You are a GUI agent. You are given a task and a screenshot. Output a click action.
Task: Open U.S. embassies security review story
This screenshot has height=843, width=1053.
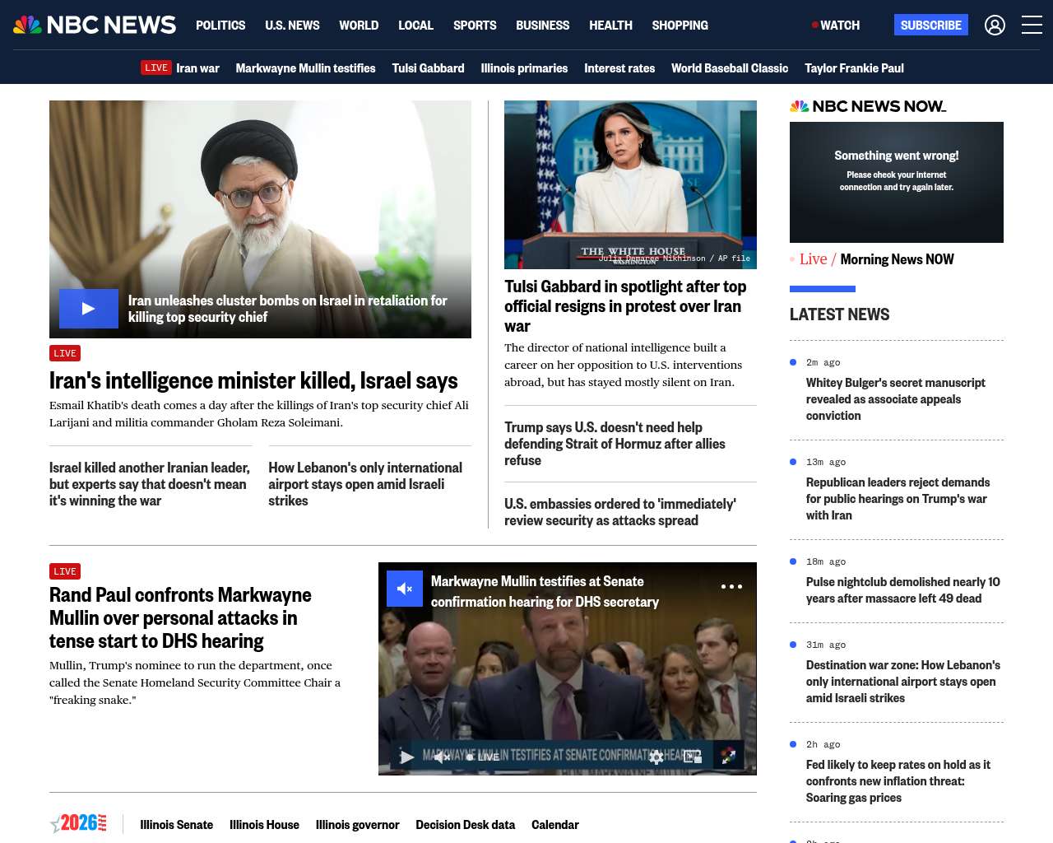[x=620, y=512]
